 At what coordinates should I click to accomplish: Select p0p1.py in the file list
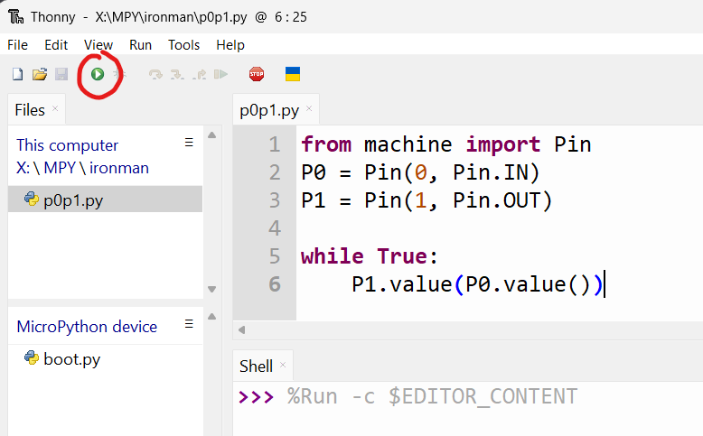point(72,199)
